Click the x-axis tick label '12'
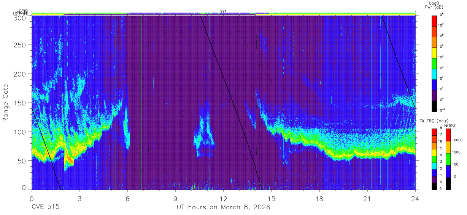 pyautogui.click(x=224, y=199)
